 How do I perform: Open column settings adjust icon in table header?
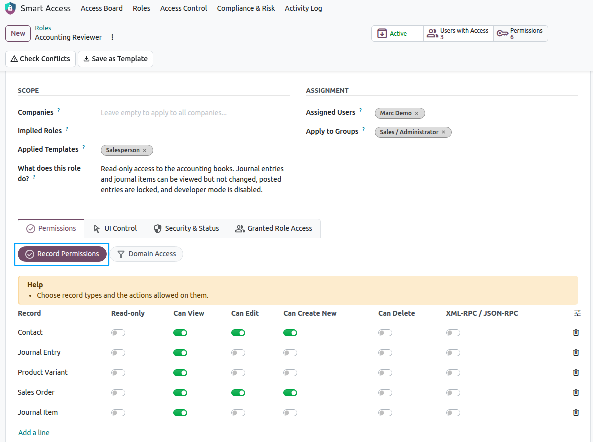[577, 313]
